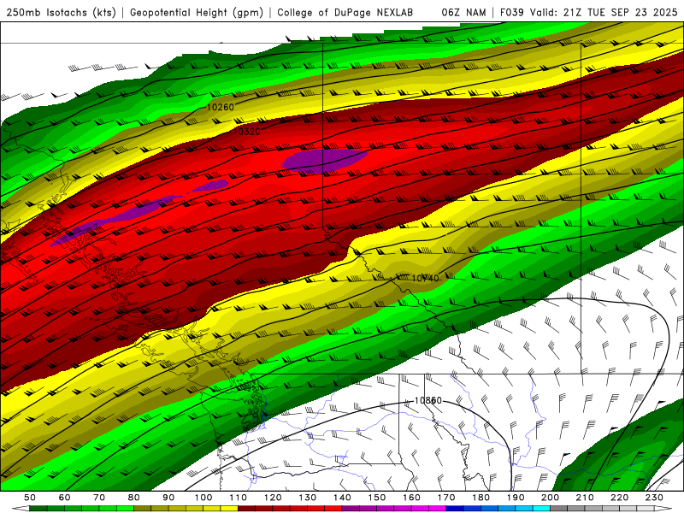Click the 190 value on the color scale

point(516,498)
